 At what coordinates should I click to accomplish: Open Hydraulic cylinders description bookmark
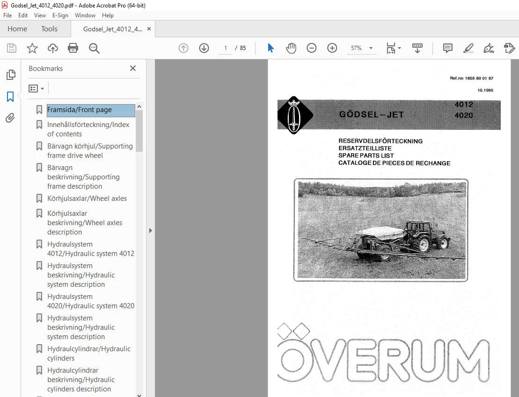click(x=81, y=380)
